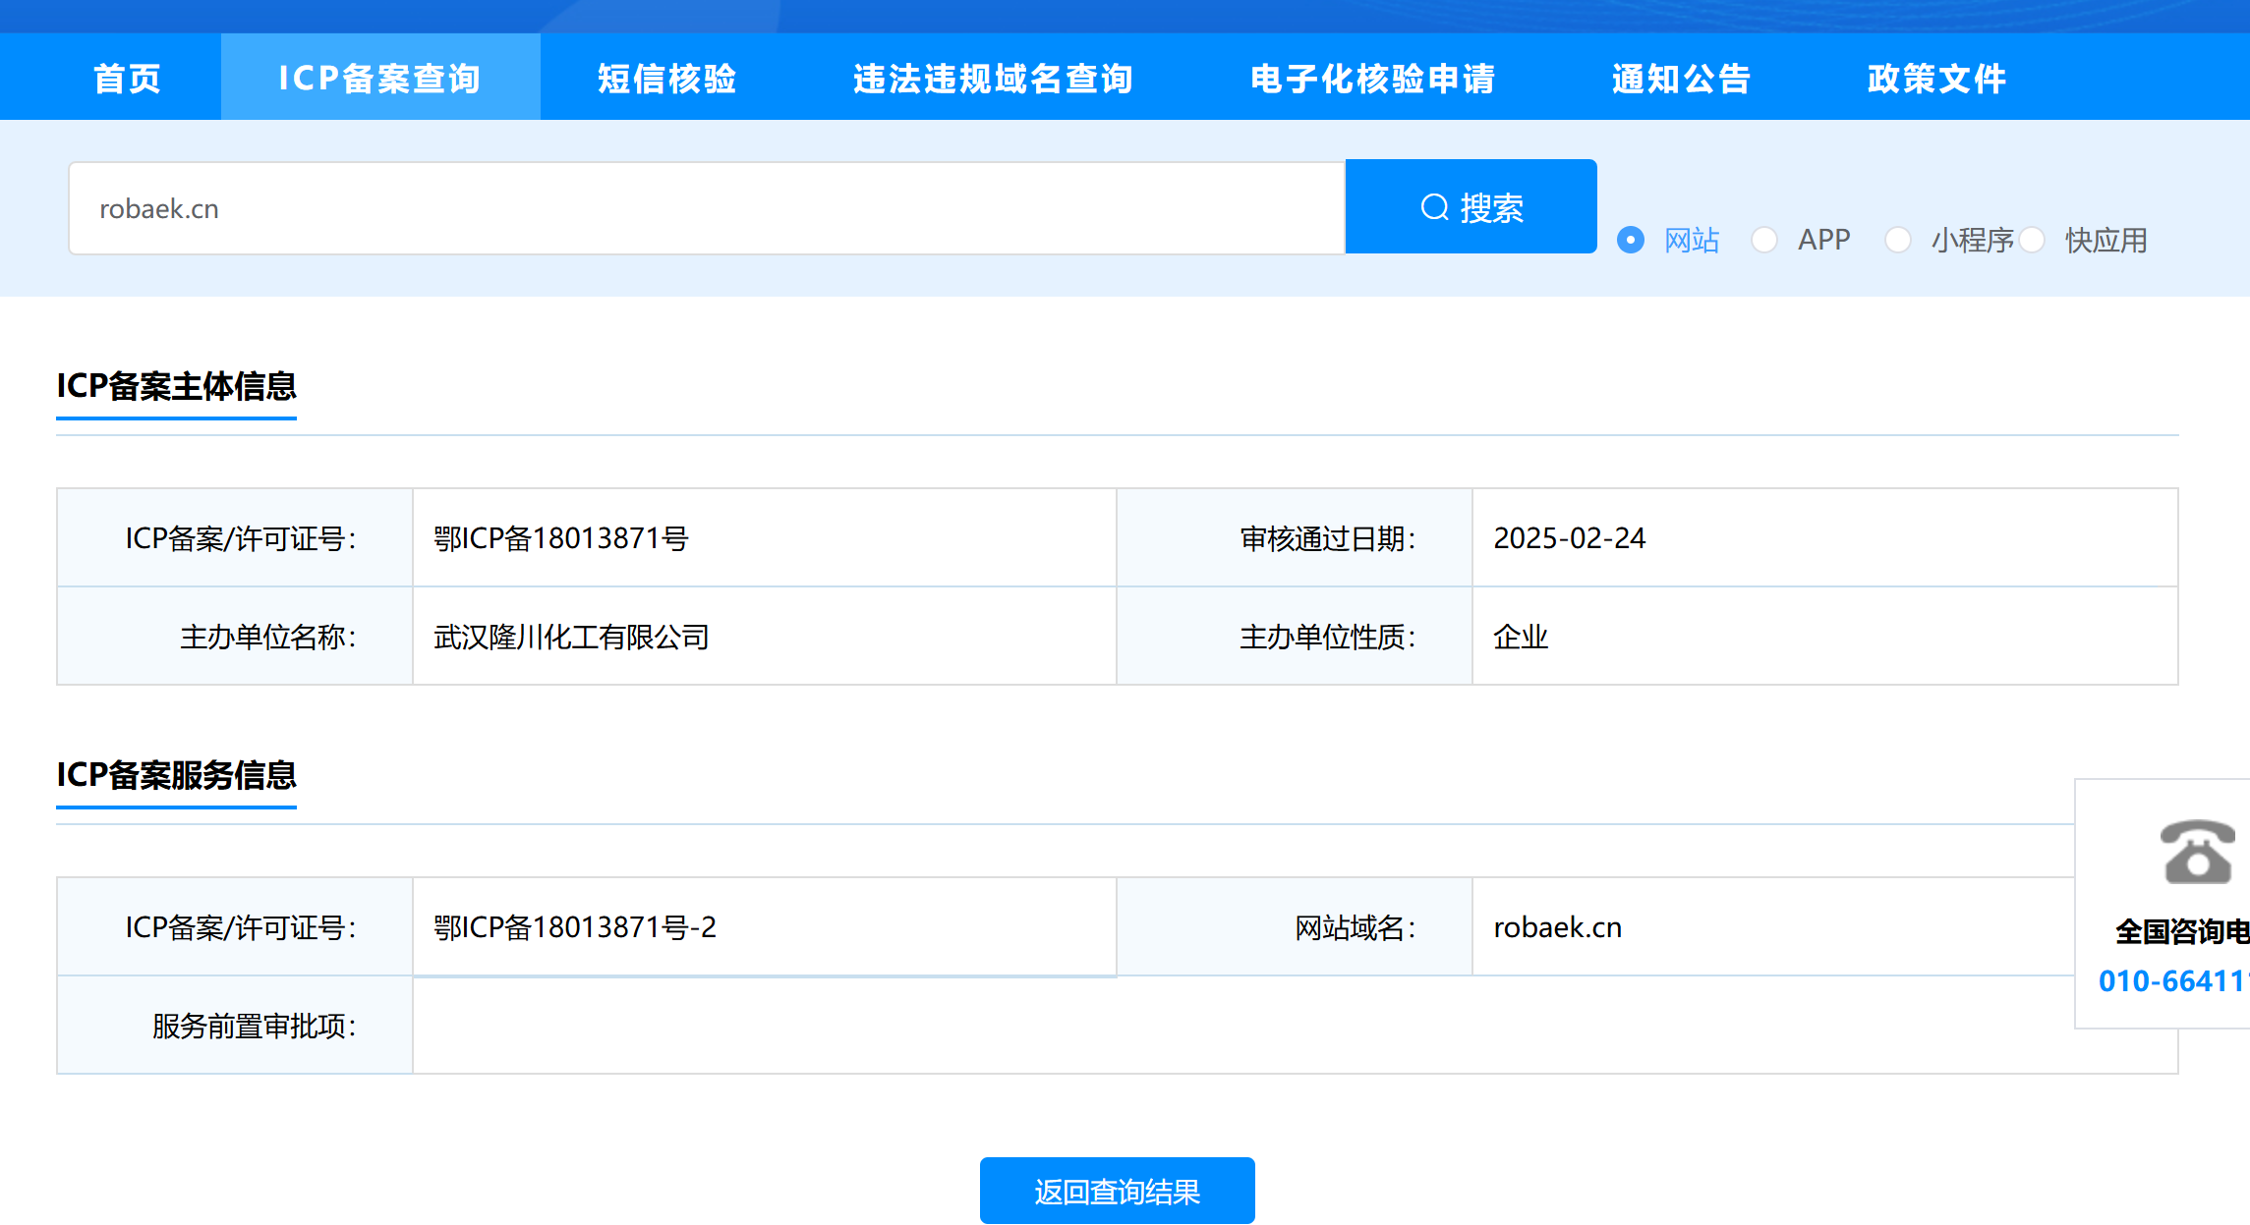The width and height of the screenshot is (2250, 1225).
Task: Switch to the ICP备案查询 tab
Action: coord(380,79)
